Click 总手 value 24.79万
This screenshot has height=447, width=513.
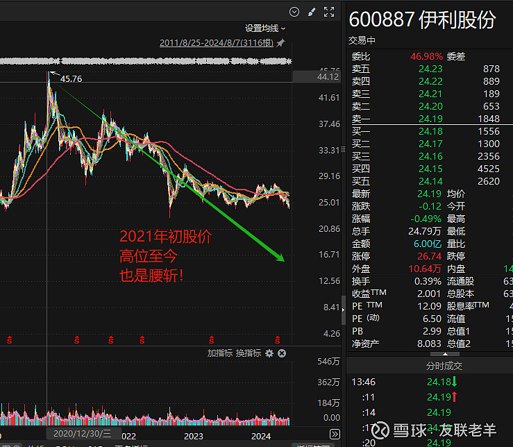[x=425, y=231]
